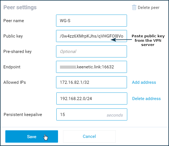Click into the Public key input field

tap(91, 36)
